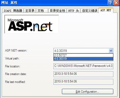The height and width of the screenshot is (98, 120).
Task: Click the 'Virtual path:' label
Action: coord(12,58)
